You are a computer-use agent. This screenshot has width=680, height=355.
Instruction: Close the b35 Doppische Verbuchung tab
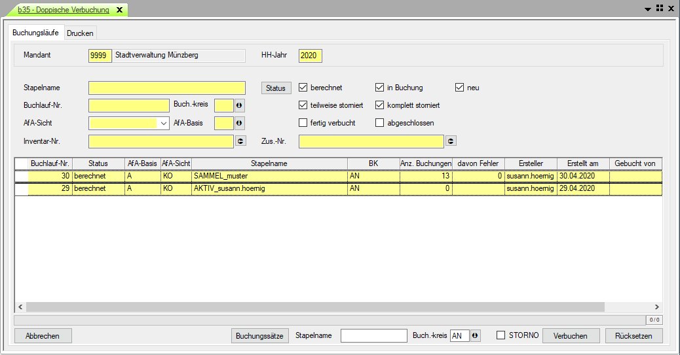pyautogui.click(x=119, y=10)
